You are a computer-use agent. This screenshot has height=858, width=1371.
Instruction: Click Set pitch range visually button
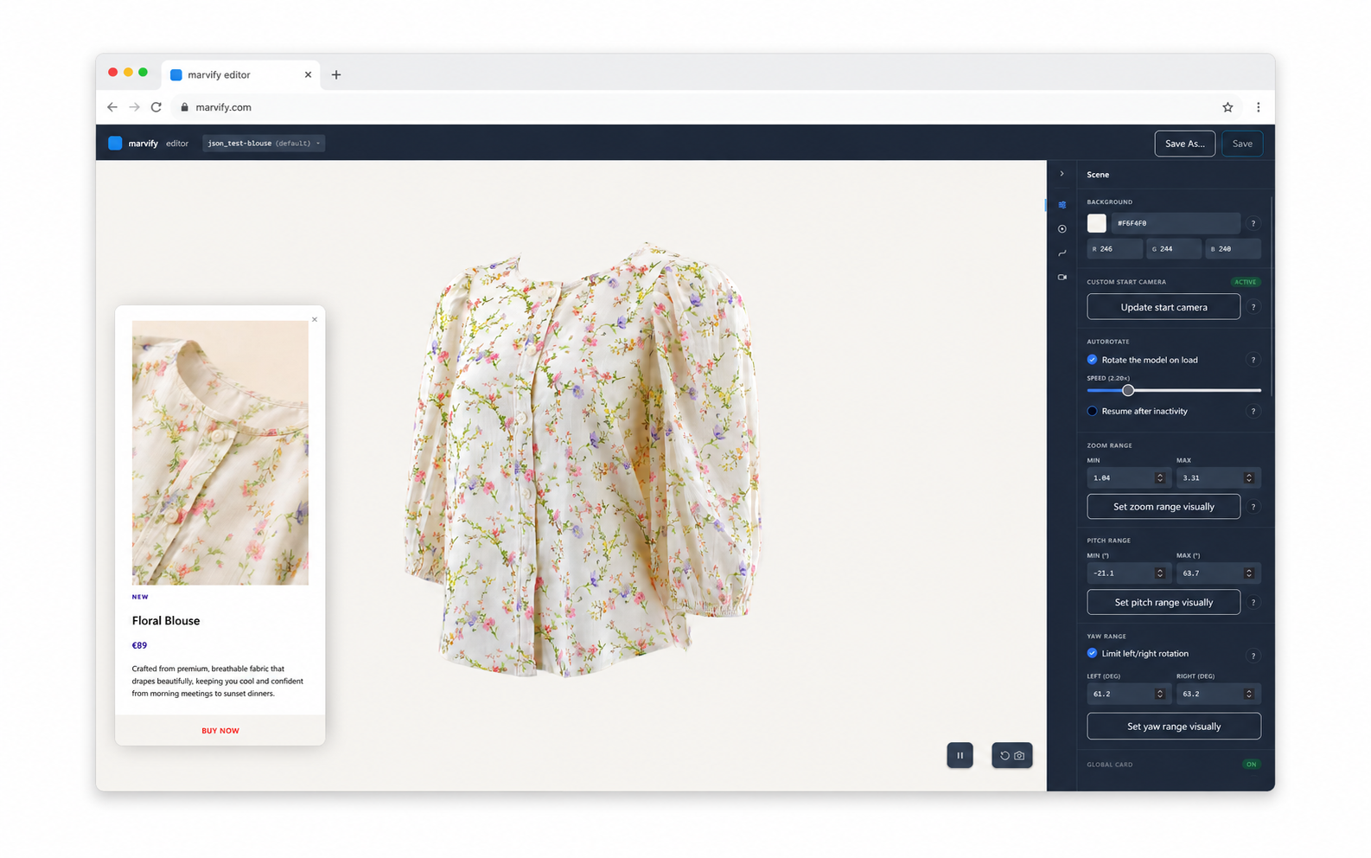click(1164, 602)
